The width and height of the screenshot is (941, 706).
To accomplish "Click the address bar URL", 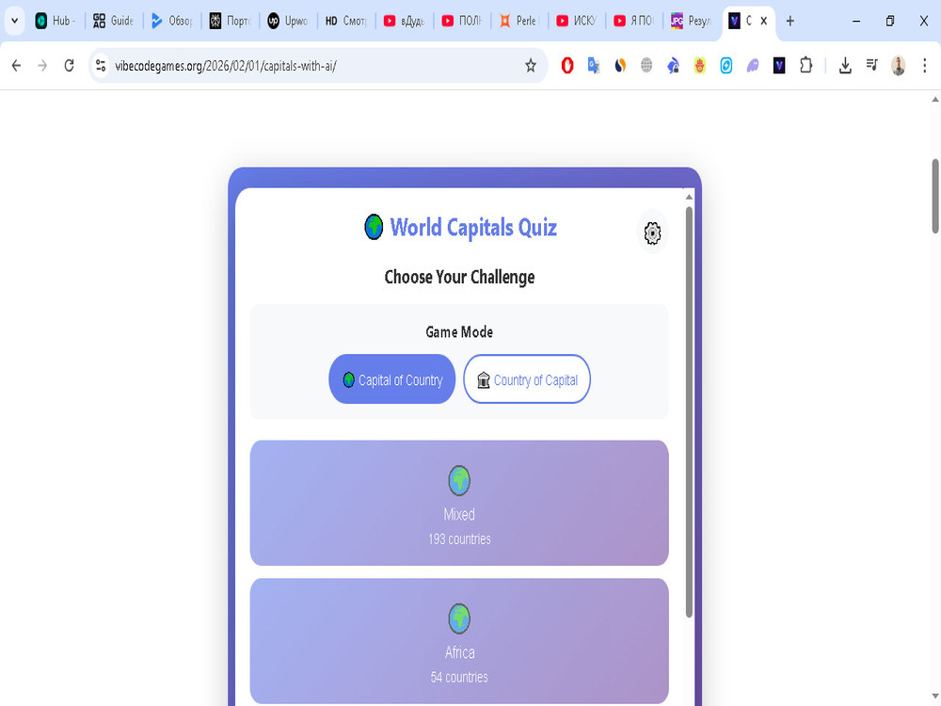I will [226, 66].
